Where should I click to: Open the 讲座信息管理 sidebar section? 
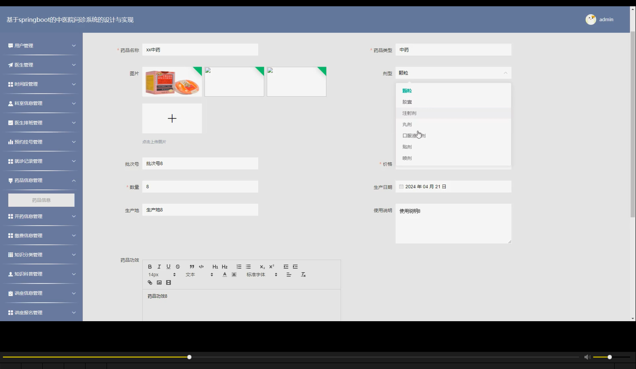42,294
